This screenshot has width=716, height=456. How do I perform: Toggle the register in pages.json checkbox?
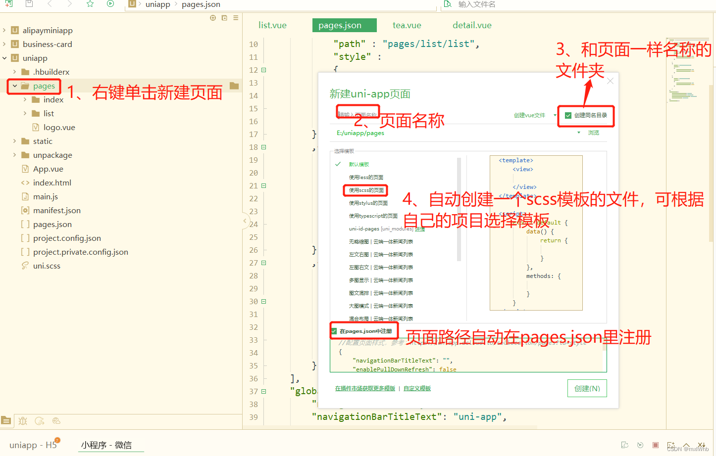coord(334,331)
